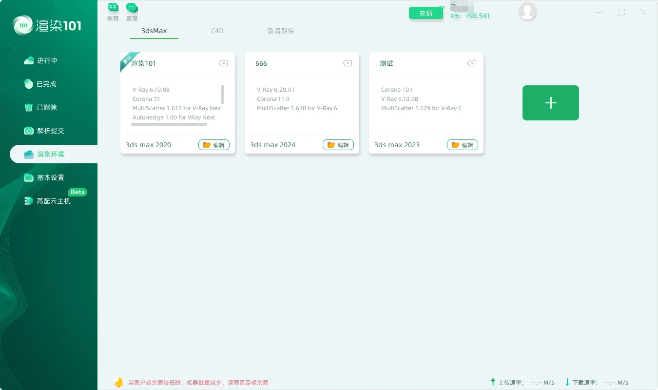The width and height of the screenshot is (658, 390).
Task: Delete the 测试 environment card
Action: coord(471,63)
